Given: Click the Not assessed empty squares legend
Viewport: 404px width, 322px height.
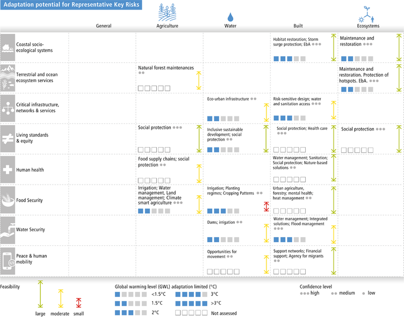Looking at the screenshot, I should pos(191,313).
